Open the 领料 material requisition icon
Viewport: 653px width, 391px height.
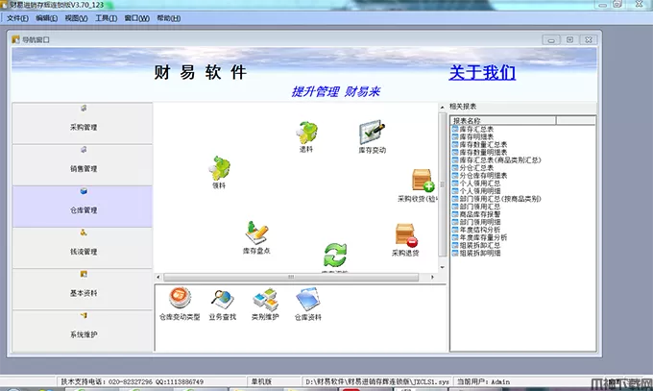(220, 172)
